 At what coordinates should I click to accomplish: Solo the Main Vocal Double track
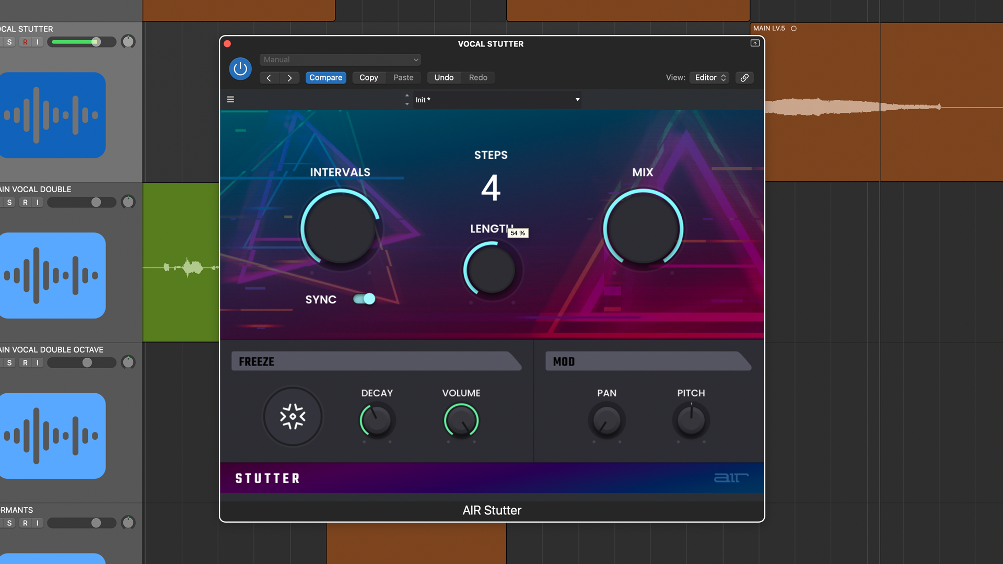(x=9, y=203)
